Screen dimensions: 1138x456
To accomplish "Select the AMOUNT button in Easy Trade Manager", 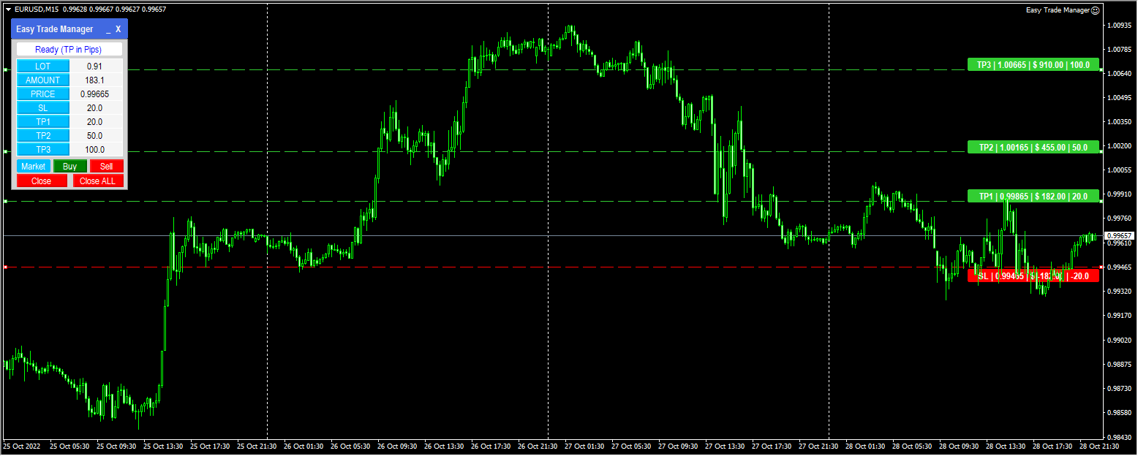I will coord(42,80).
